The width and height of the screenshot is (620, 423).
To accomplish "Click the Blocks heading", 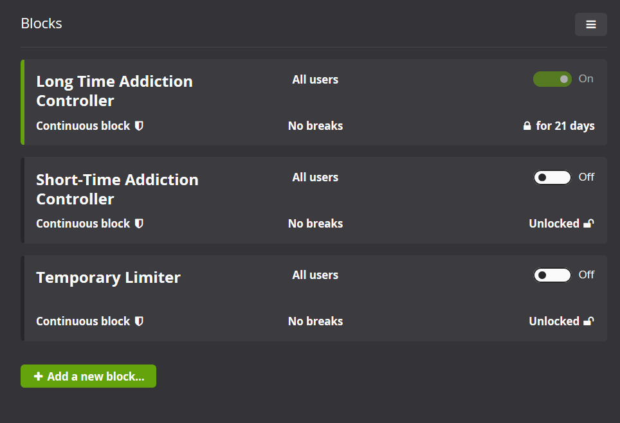I will [42, 23].
